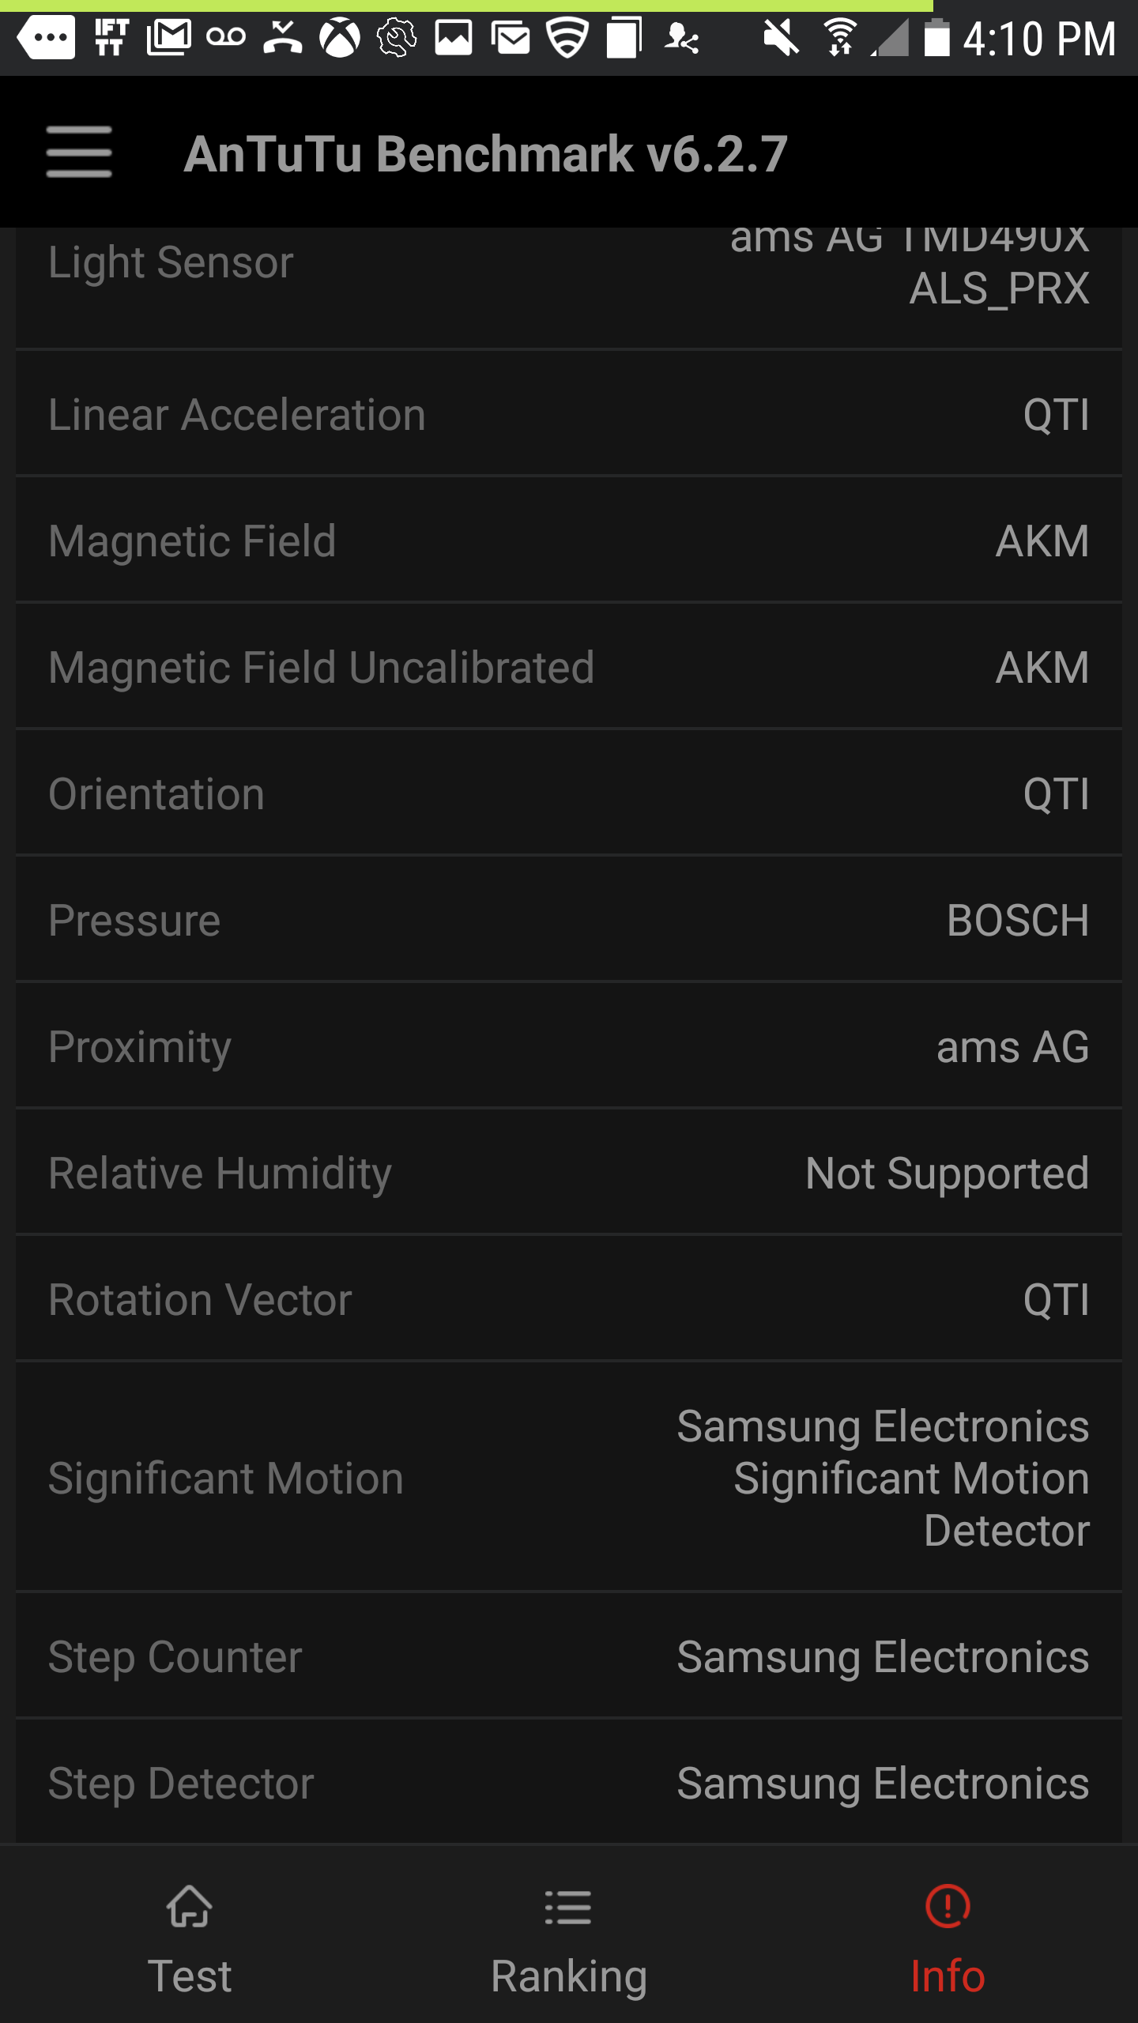The image size is (1138, 2023).
Task: Select the Pressure BOSCH sensor row
Action: pos(569,920)
